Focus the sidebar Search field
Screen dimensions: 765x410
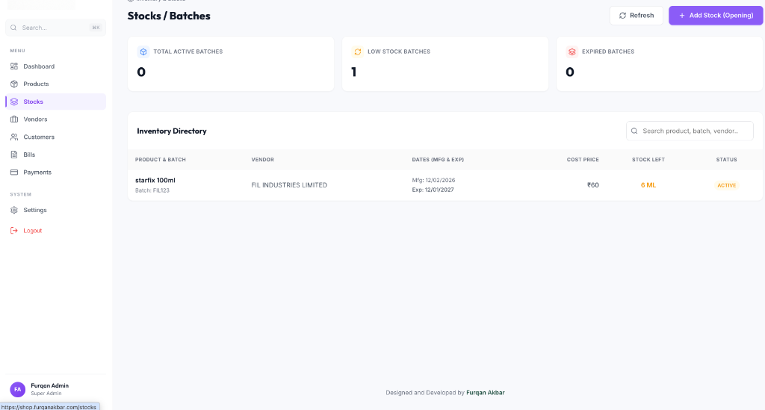click(55, 28)
